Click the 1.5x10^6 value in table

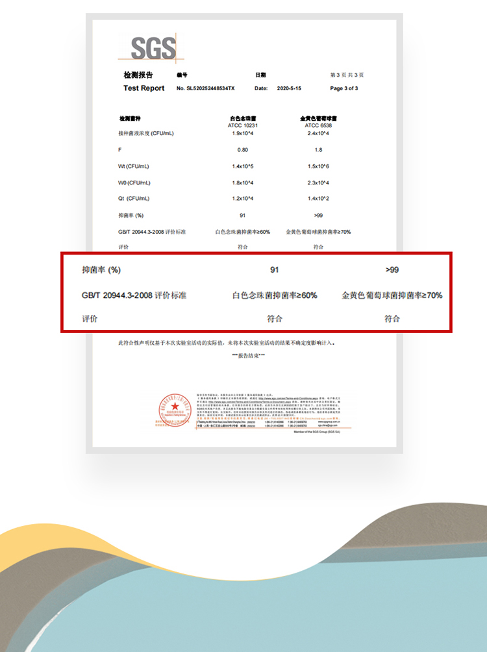point(318,166)
